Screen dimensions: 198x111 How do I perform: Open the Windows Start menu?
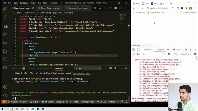pyautogui.click(x=2, y=109)
